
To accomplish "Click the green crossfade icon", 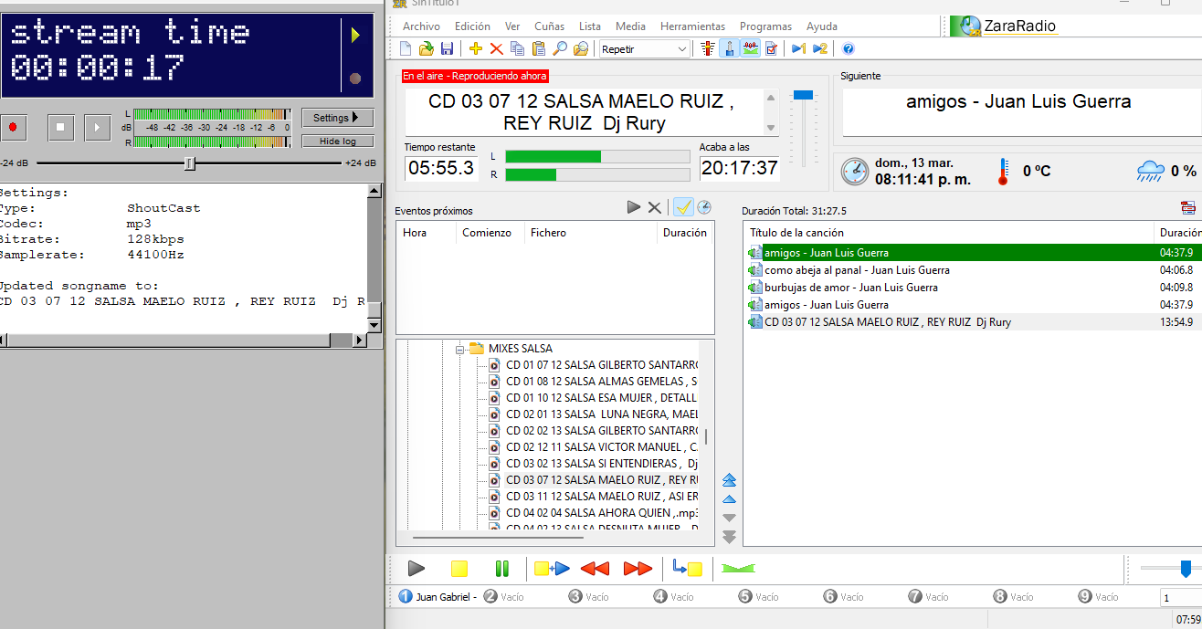I will click(738, 569).
